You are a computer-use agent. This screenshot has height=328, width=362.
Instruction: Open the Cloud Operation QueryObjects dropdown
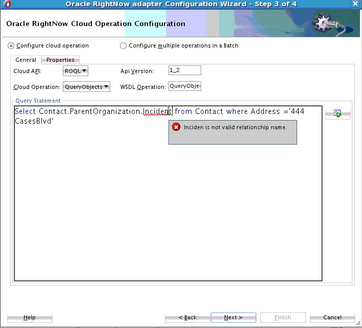(86, 87)
